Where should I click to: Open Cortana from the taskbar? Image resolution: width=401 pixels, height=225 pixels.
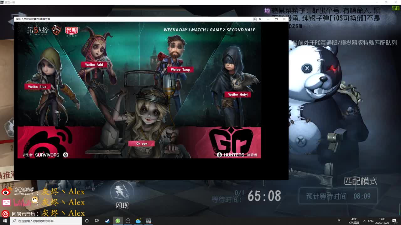87,221
